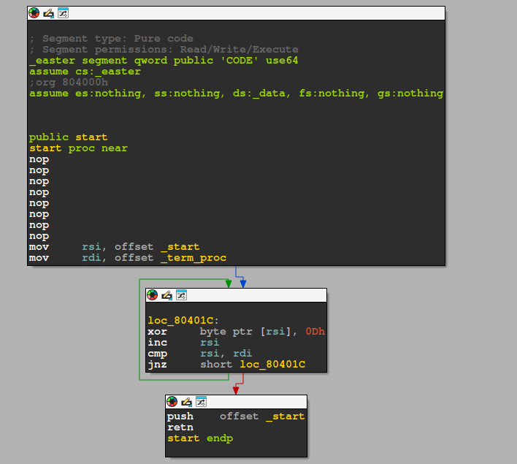Image resolution: width=517 pixels, height=464 pixels.
Task: Click the title bar of the start block
Action: coord(256,13)
